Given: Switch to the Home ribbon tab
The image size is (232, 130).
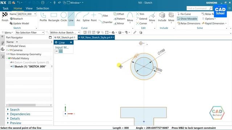Looking at the screenshot, I should 18,8.
